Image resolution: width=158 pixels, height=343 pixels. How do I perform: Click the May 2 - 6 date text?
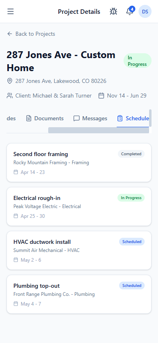[x=31, y=261]
